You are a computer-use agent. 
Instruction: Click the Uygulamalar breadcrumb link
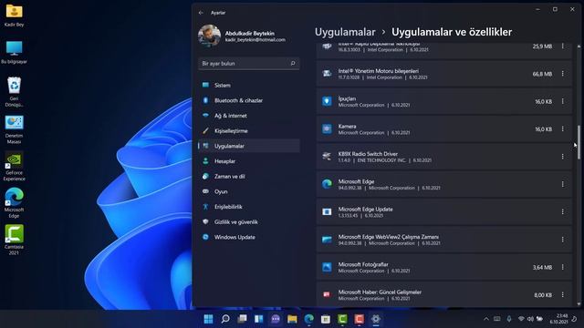click(x=345, y=33)
